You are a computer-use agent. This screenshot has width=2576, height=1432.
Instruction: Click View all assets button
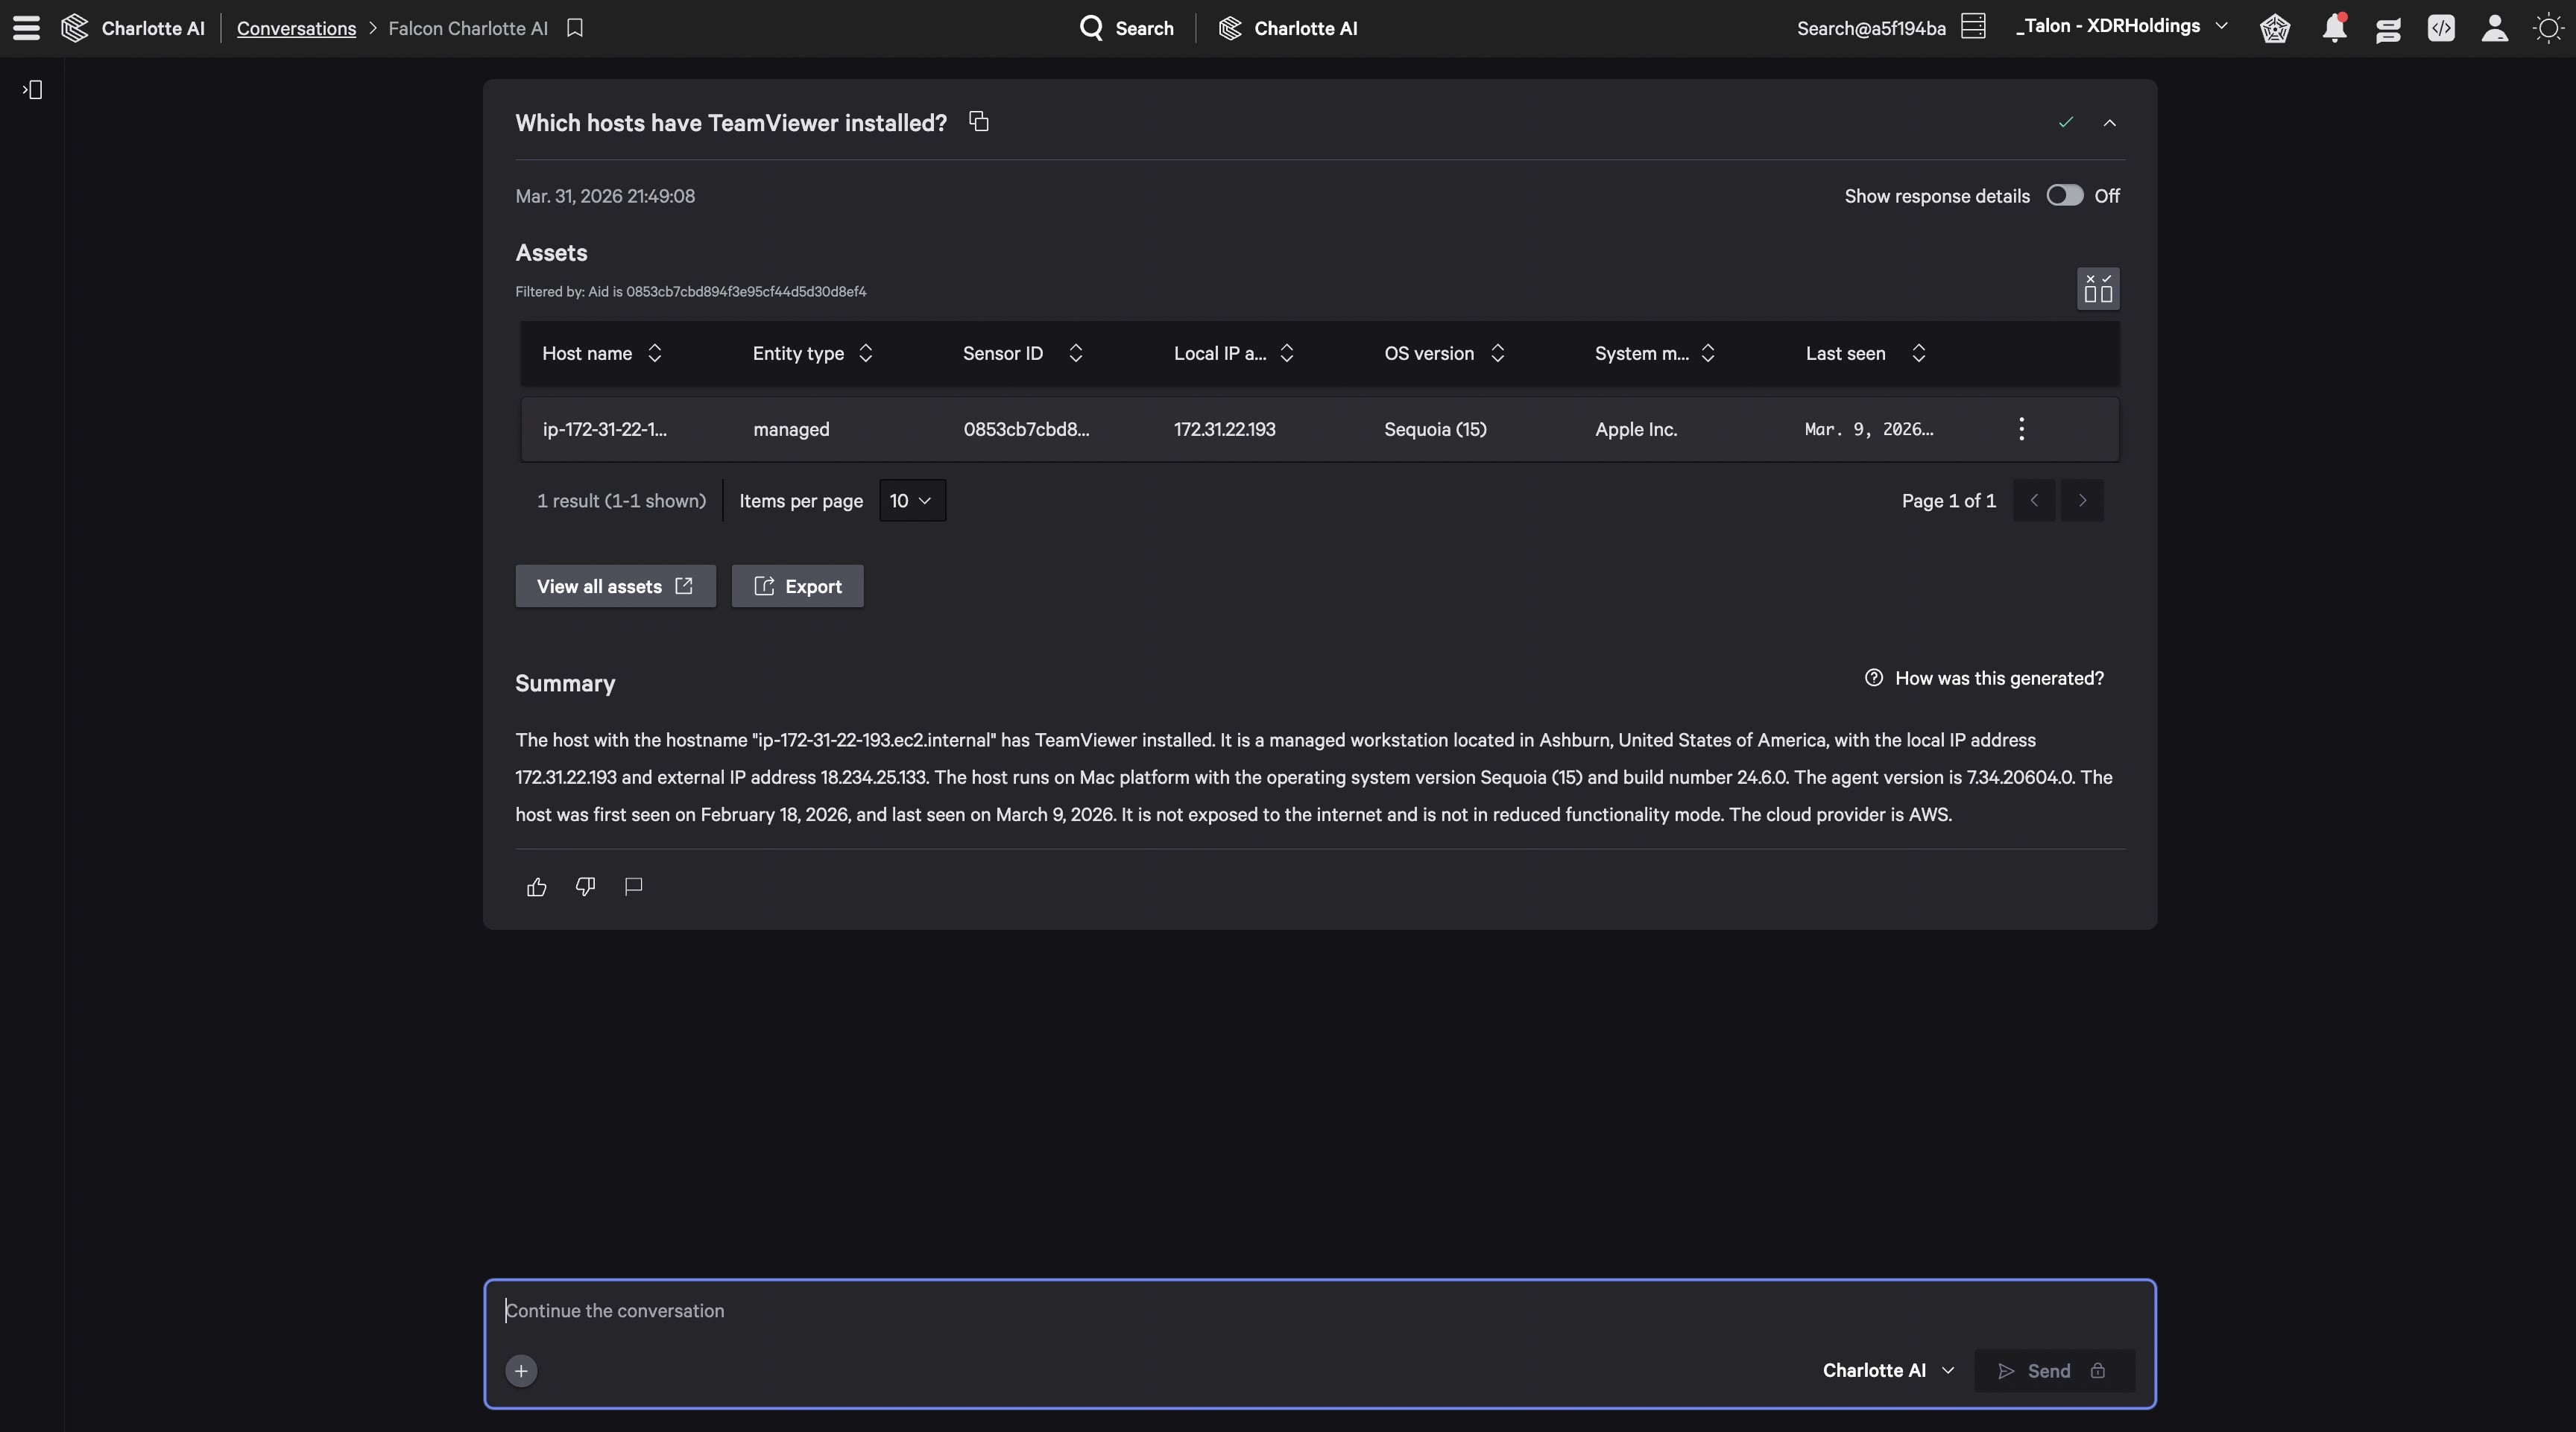(x=615, y=586)
